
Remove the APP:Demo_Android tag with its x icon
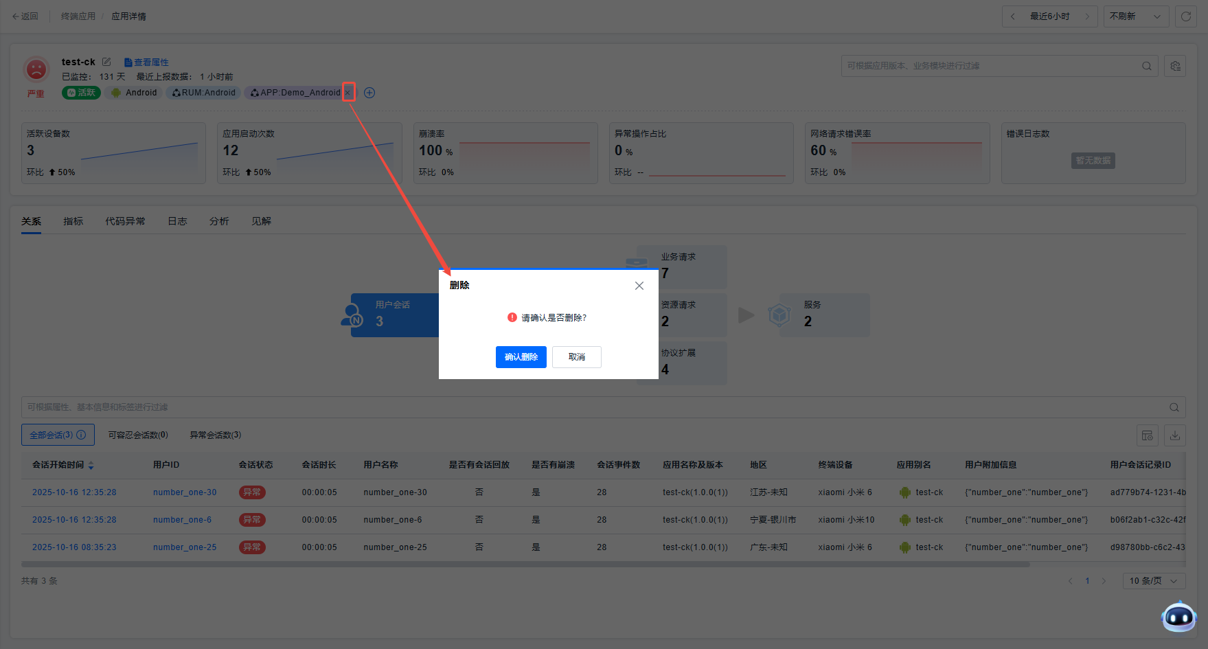click(x=348, y=93)
